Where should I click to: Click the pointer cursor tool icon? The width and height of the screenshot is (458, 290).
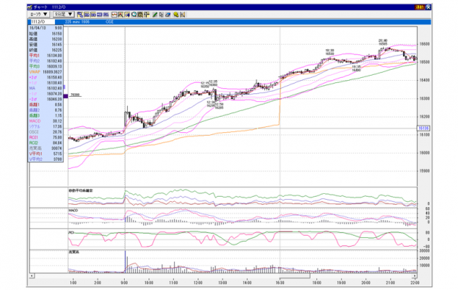(x=161, y=14)
